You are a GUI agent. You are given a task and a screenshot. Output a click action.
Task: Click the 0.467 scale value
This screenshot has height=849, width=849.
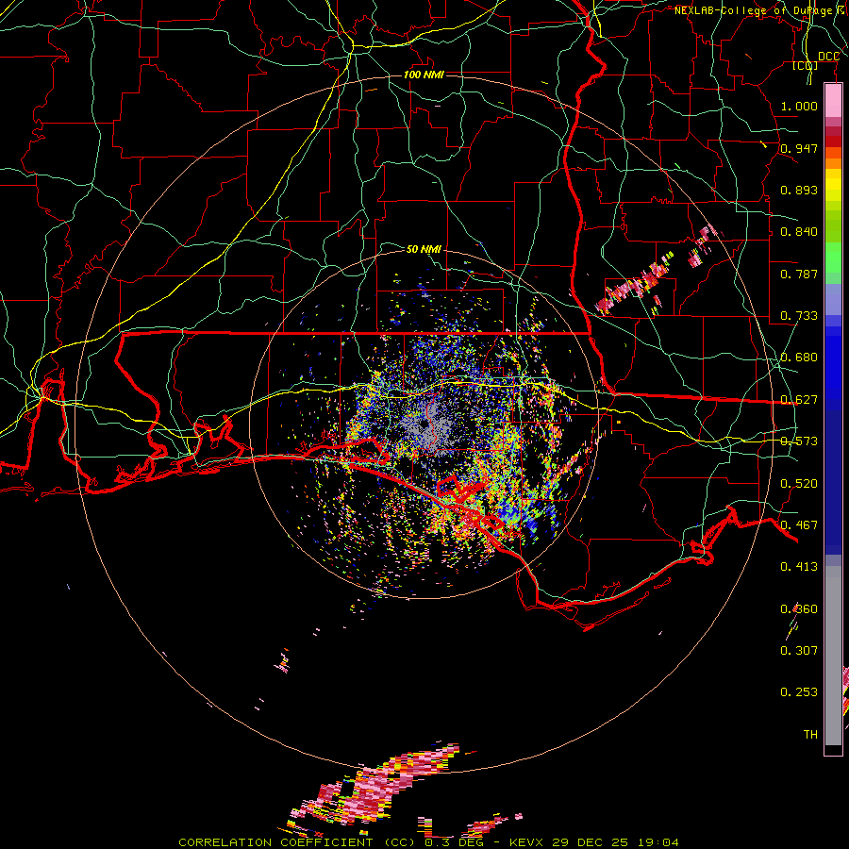tap(799, 525)
